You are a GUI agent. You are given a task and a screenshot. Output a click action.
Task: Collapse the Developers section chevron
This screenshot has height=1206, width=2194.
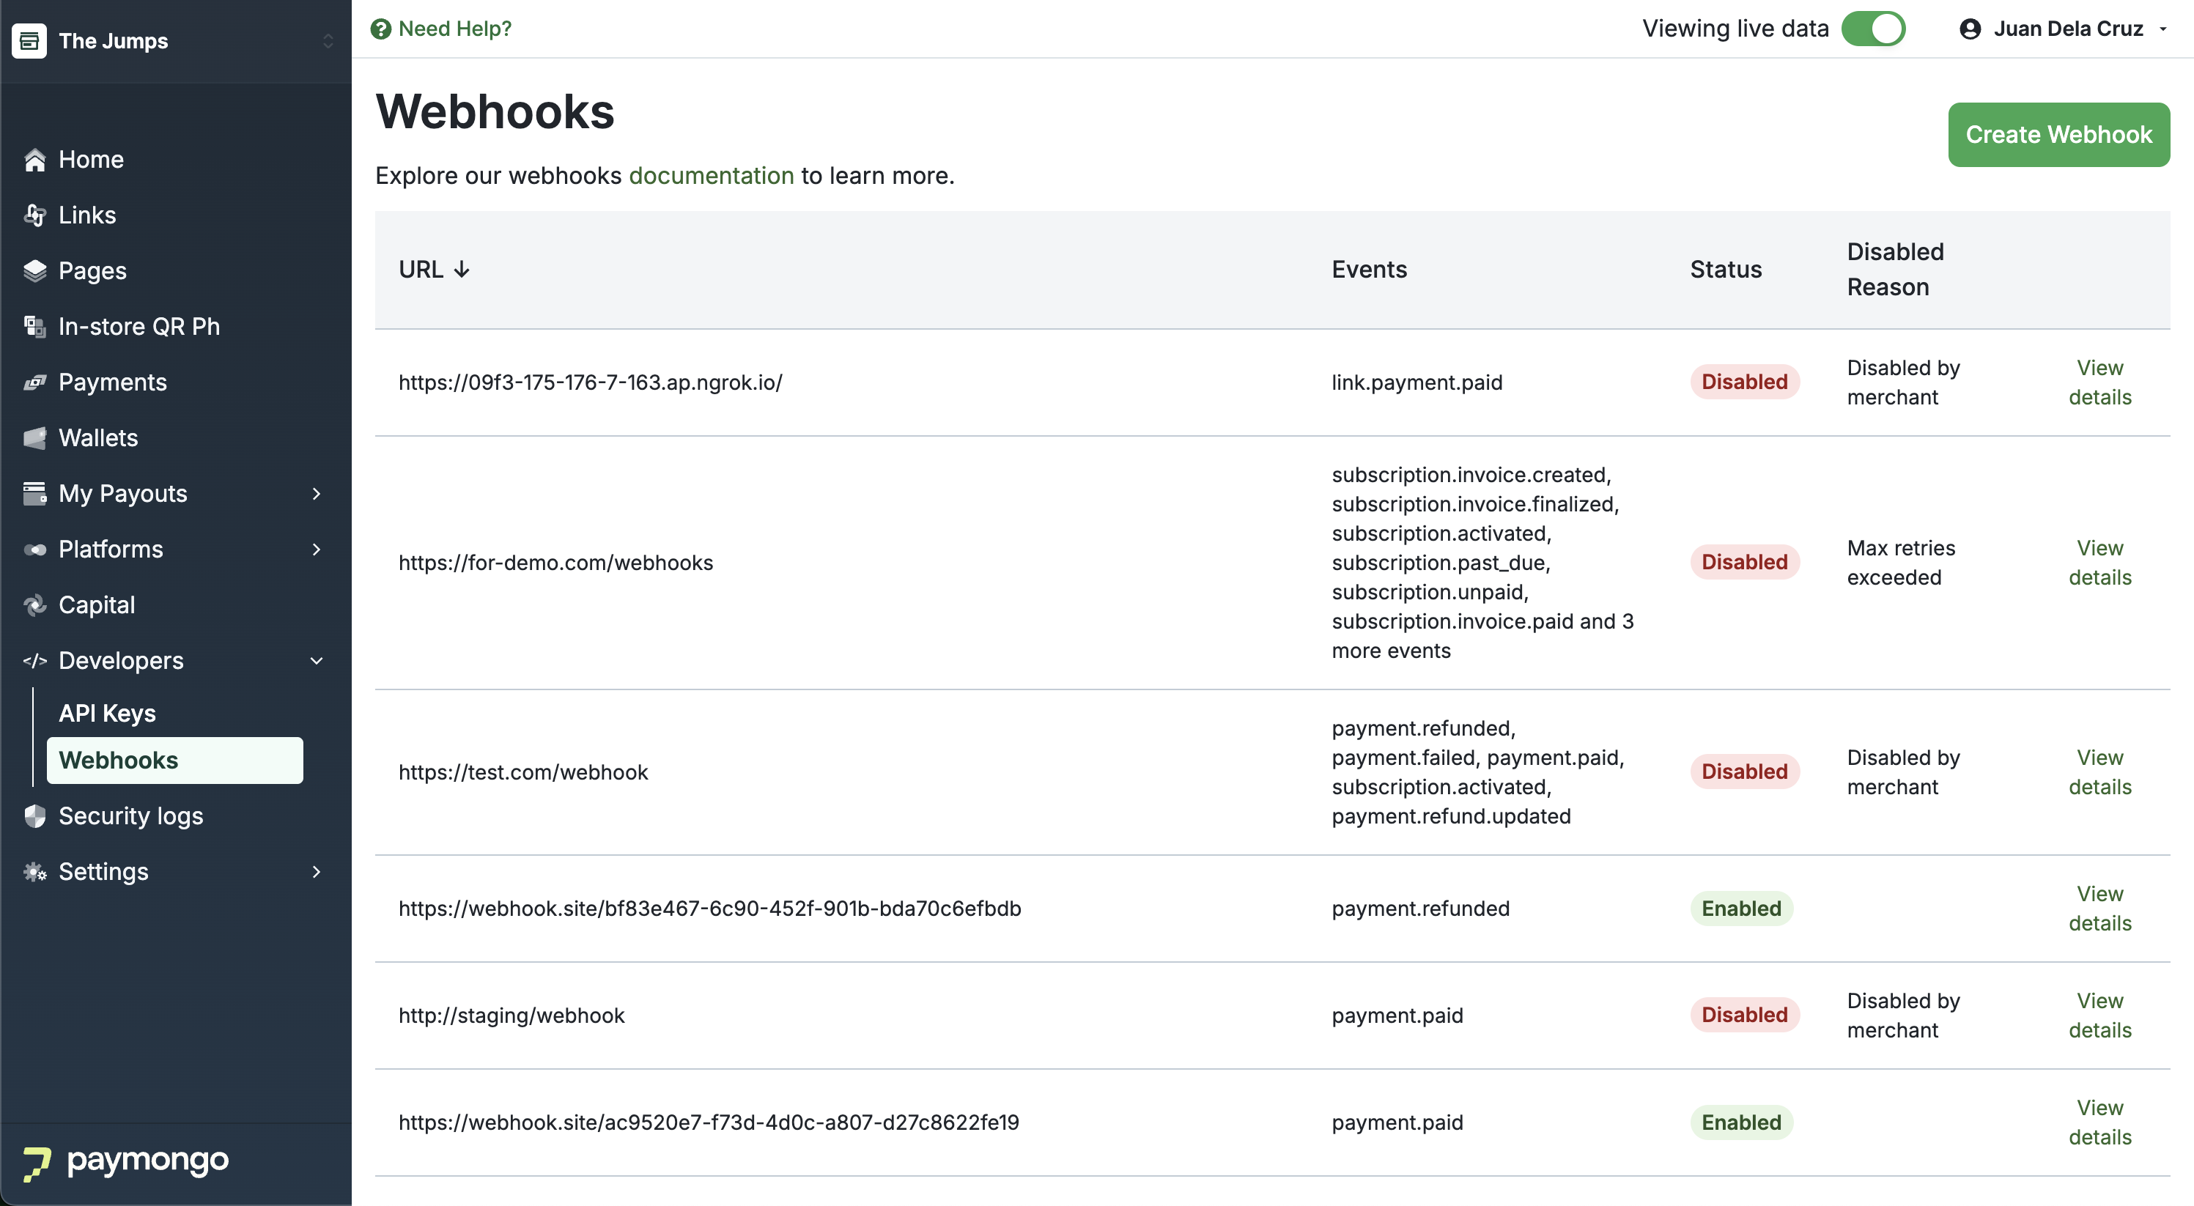click(317, 661)
